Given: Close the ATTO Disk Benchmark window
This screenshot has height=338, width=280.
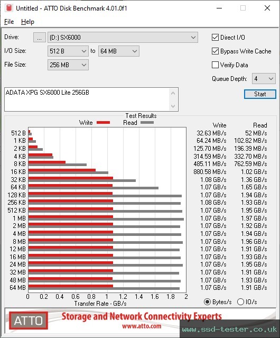Looking at the screenshot, I should pos(267,8).
